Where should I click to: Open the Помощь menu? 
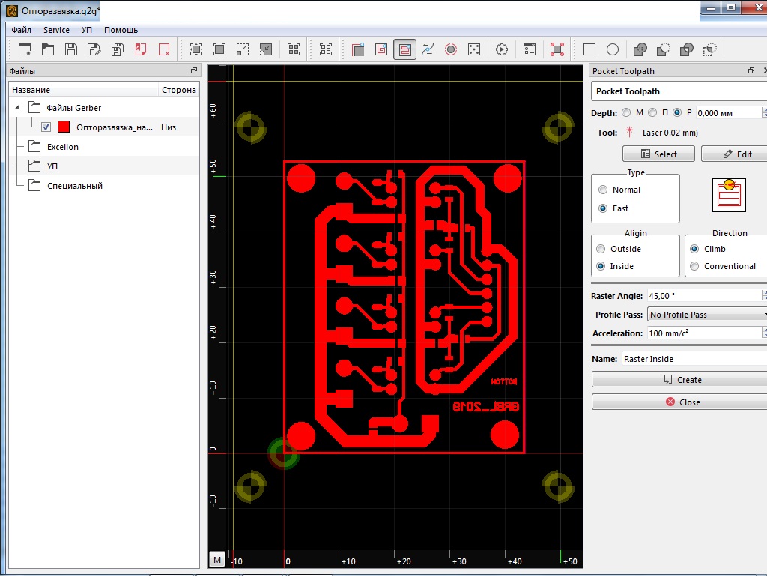click(121, 30)
